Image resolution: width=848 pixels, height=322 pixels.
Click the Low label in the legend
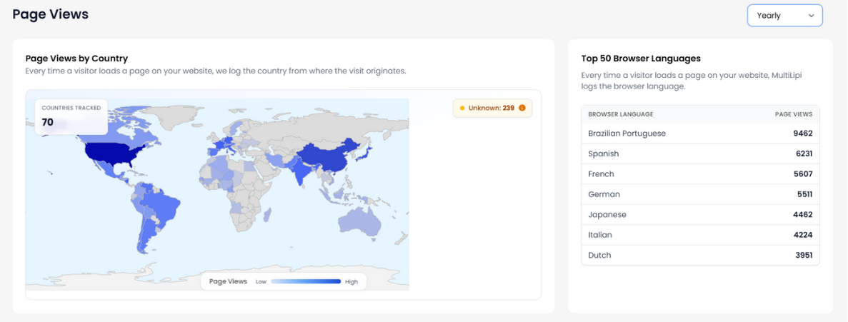[x=261, y=282]
